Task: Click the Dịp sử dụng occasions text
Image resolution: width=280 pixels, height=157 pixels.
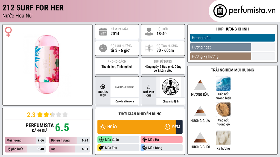Action: tap(163, 68)
